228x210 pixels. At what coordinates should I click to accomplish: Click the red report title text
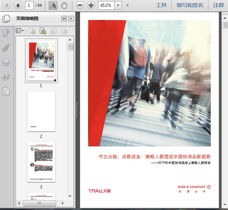pos(155,157)
